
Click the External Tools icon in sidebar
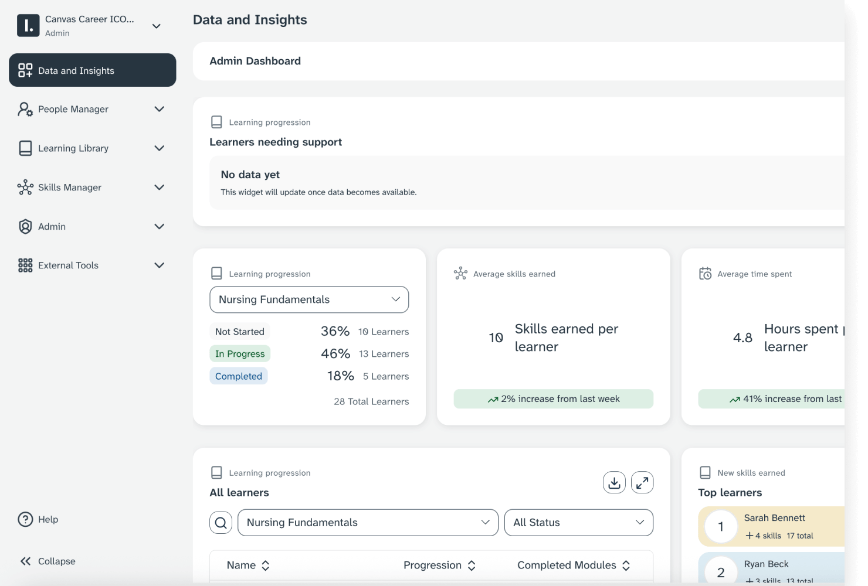(25, 265)
